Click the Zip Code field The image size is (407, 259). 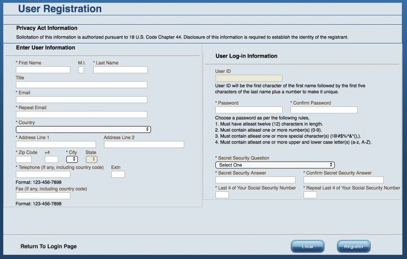pos(24,159)
